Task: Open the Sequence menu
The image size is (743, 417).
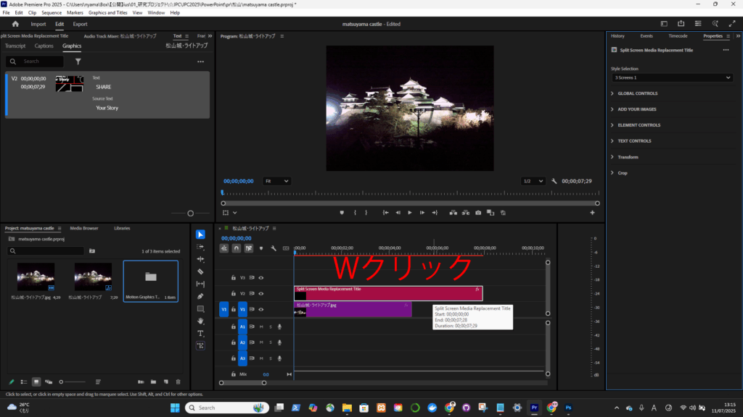Action: (x=52, y=12)
